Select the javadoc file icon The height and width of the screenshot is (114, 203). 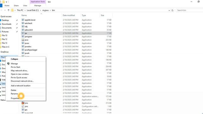23,47
